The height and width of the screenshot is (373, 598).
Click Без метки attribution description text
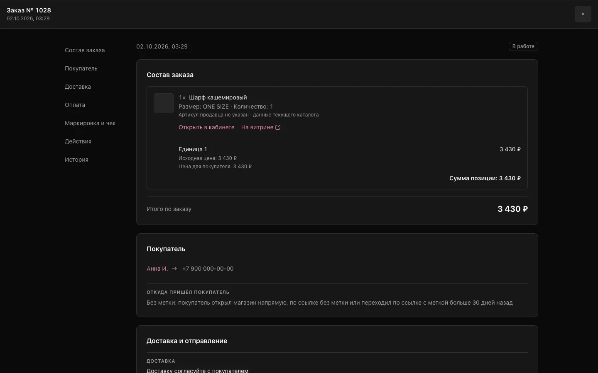pyautogui.click(x=330, y=303)
